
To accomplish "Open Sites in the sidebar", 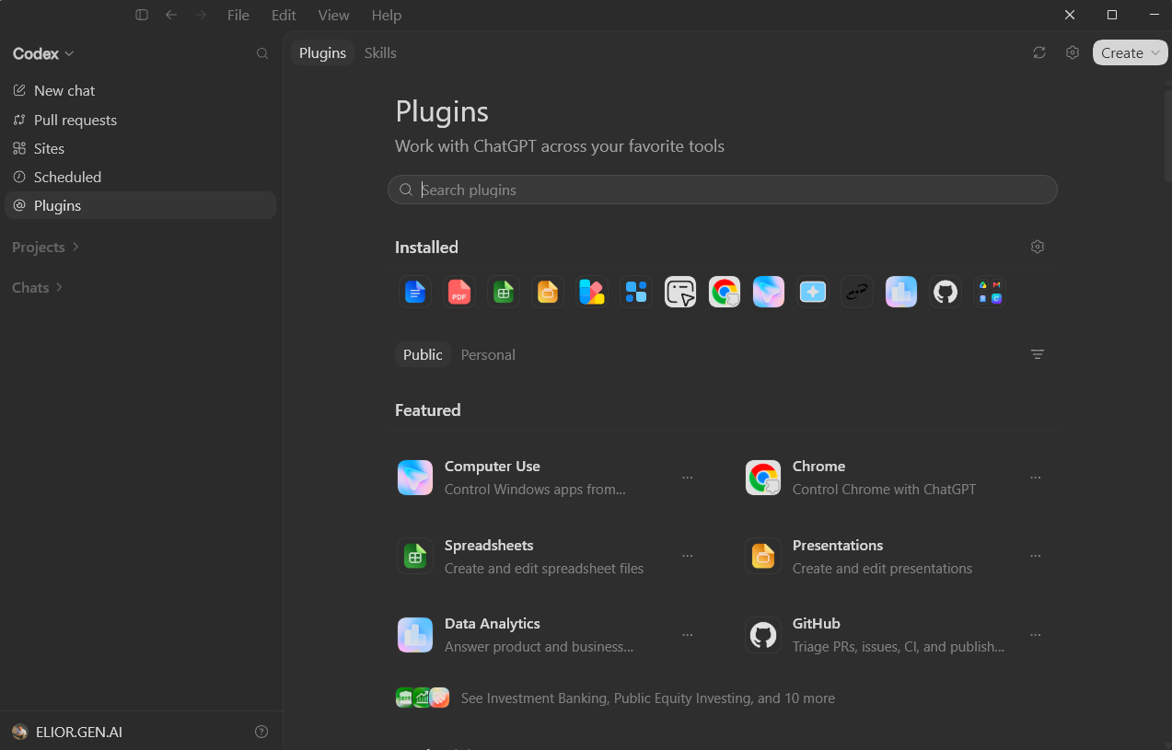I will 140,148.
